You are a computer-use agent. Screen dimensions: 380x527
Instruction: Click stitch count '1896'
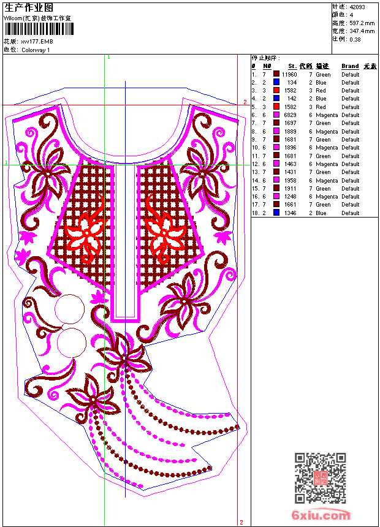291,148
